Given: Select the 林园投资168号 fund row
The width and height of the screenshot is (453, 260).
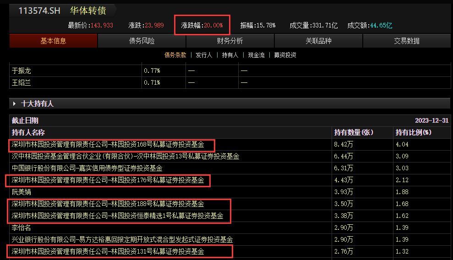Looking at the screenshot, I should point(230,144).
